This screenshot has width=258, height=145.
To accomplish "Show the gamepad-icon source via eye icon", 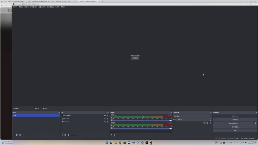I will pyautogui.click(x=104, y=122).
